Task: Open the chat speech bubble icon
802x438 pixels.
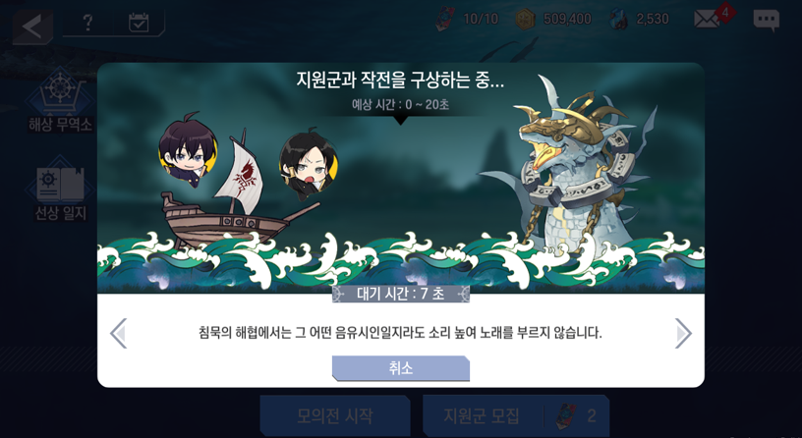Action: click(767, 21)
